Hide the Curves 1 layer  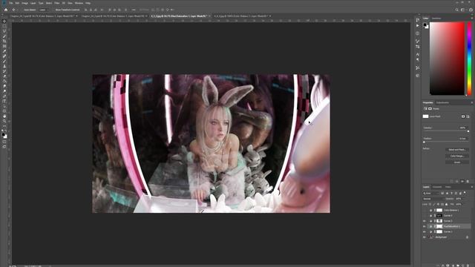(x=424, y=232)
